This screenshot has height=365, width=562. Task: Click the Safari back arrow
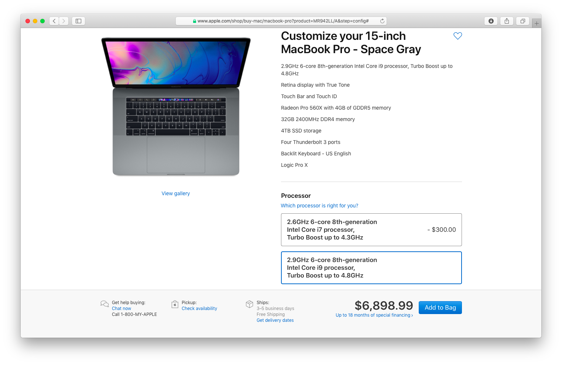54,21
